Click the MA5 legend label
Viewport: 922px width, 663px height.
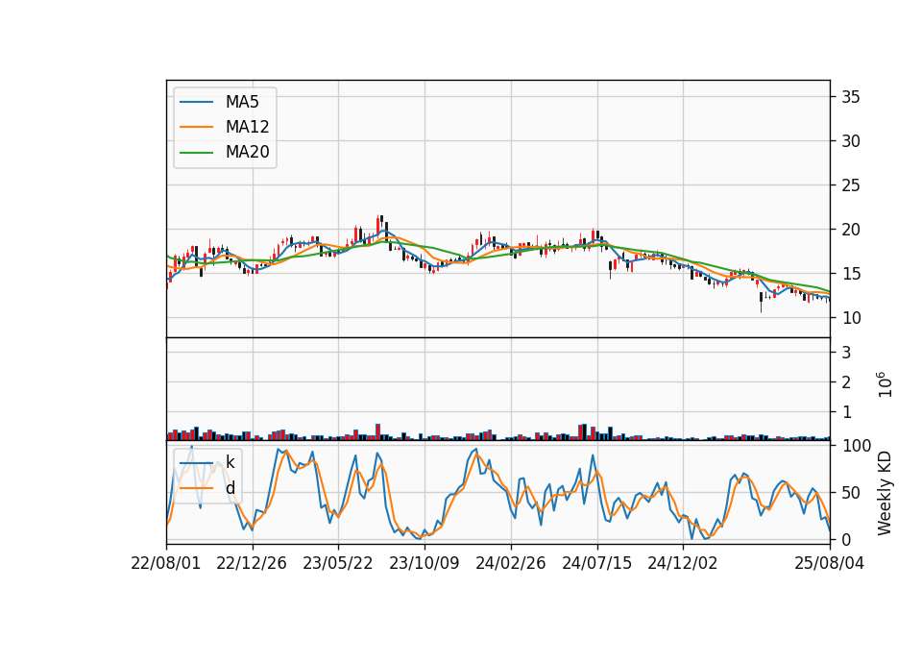click(x=242, y=102)
